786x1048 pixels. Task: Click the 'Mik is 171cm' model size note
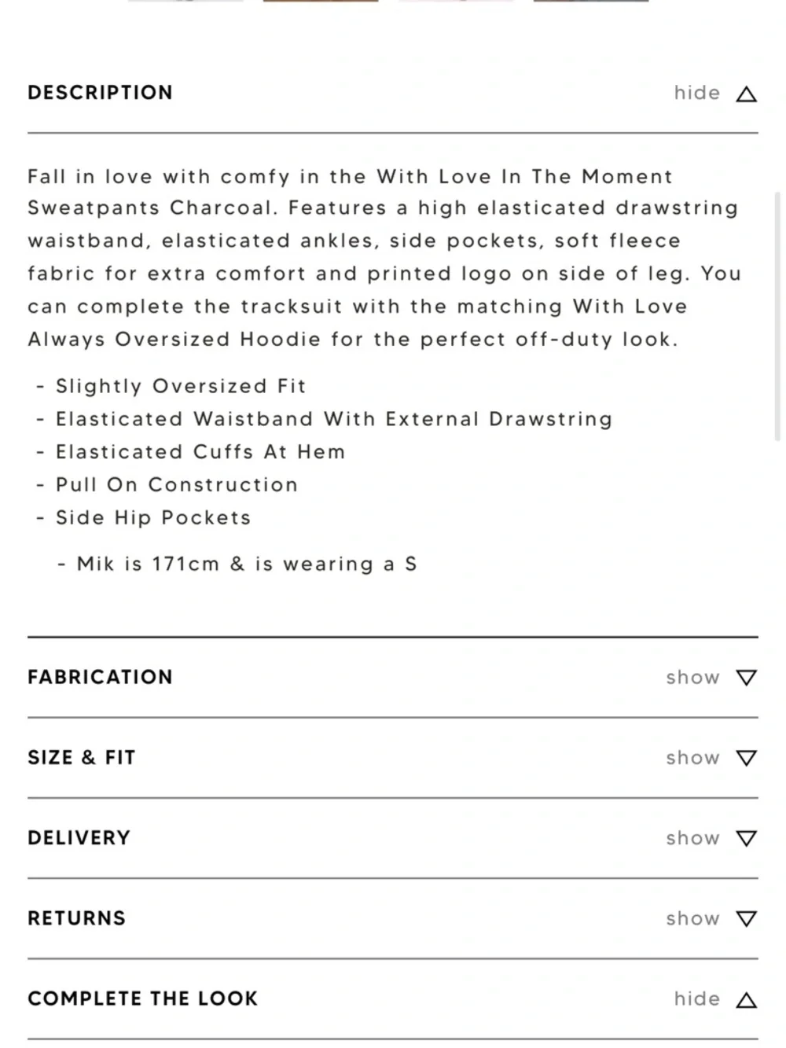pos(246,564)
